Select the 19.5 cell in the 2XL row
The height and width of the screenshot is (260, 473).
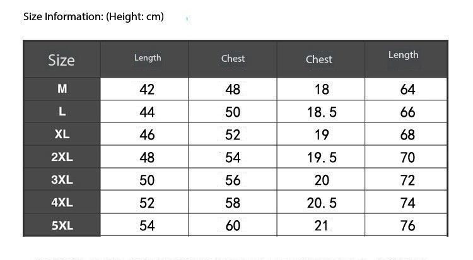click(x=322, y=158)
